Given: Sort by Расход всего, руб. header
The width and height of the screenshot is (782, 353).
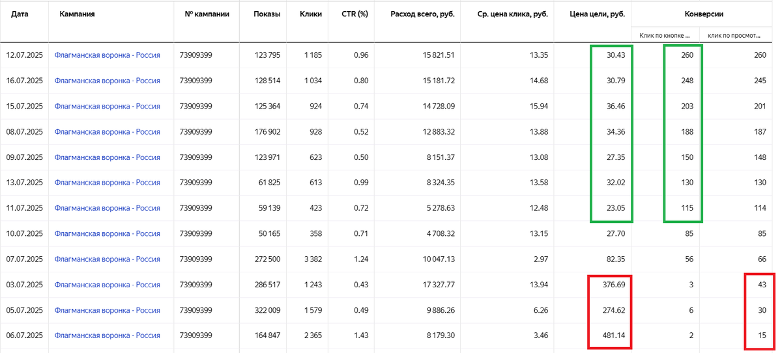Looking at the screenshot, I should click(423, 14).
